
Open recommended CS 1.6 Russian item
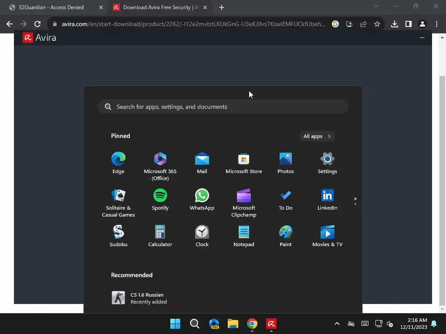click(x=139, y=298)
